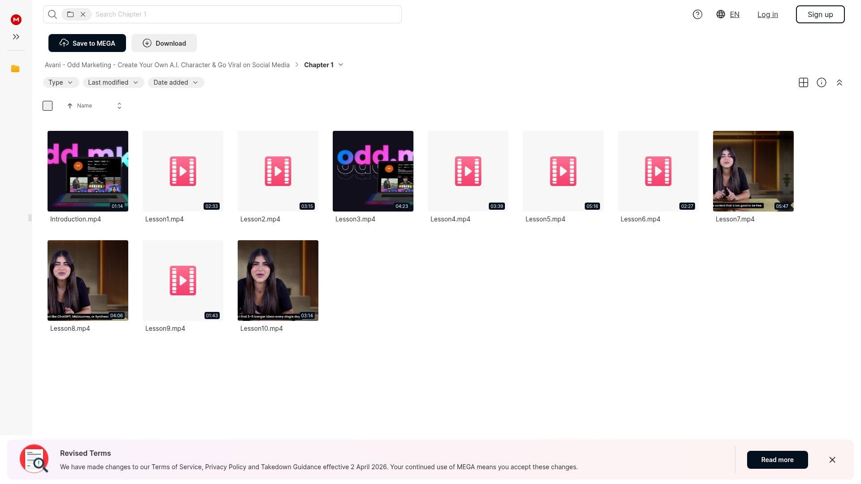The image size is (861, 484).
Task: Click the MEGA logo icon
Action: [x=16, y=19]
